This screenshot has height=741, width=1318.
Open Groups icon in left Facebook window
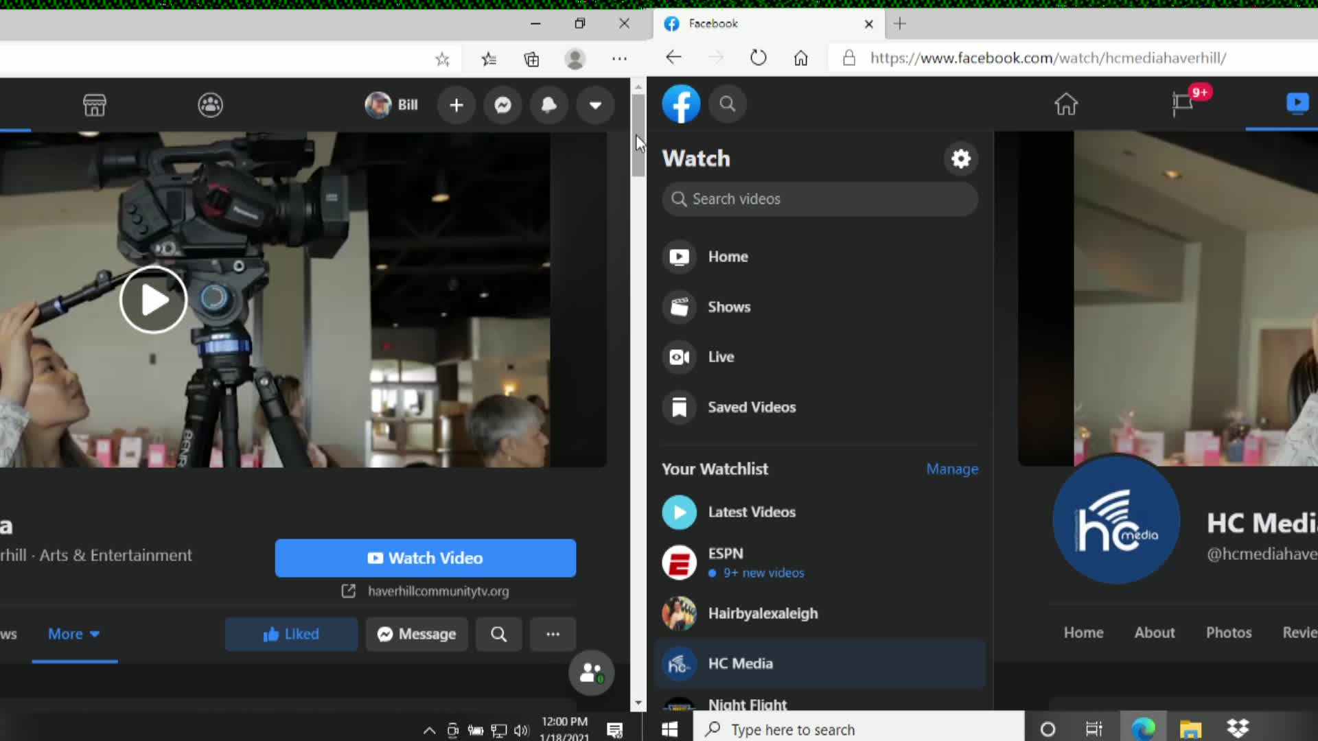click(210, 105)
